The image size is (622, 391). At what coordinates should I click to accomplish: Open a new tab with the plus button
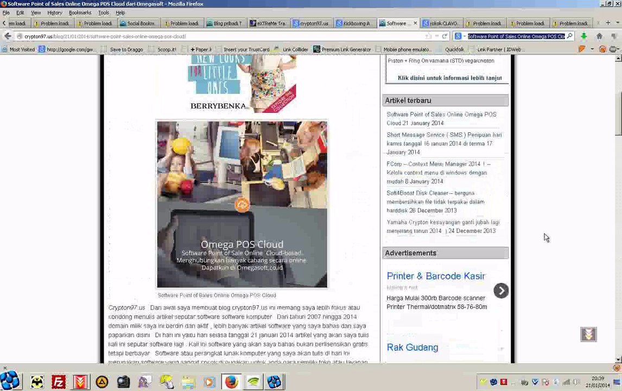coord(608,23)
